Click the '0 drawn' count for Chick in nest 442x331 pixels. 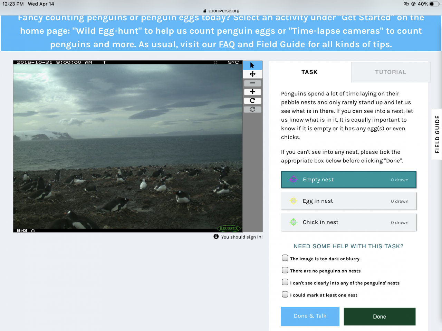pos(400,223)
